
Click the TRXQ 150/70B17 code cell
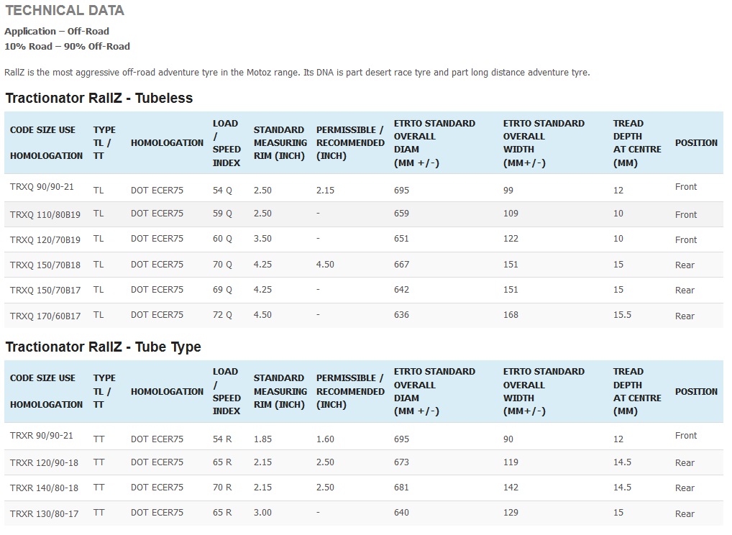coord(45,291)
